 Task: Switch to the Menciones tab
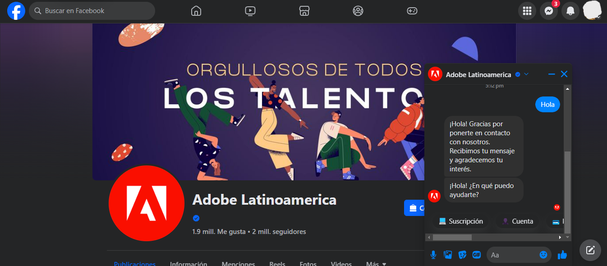tap(238, 264)
